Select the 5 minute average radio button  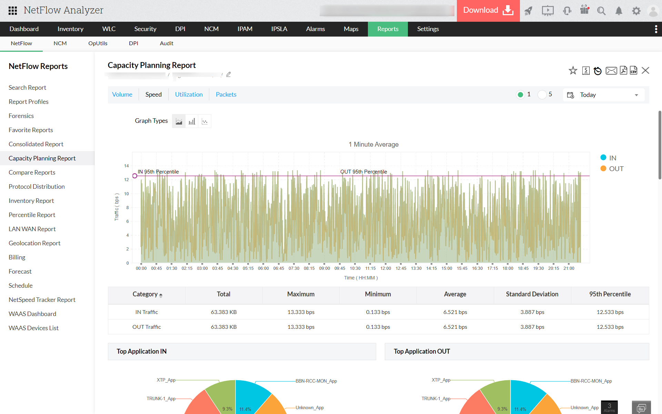tap(542, 94)
